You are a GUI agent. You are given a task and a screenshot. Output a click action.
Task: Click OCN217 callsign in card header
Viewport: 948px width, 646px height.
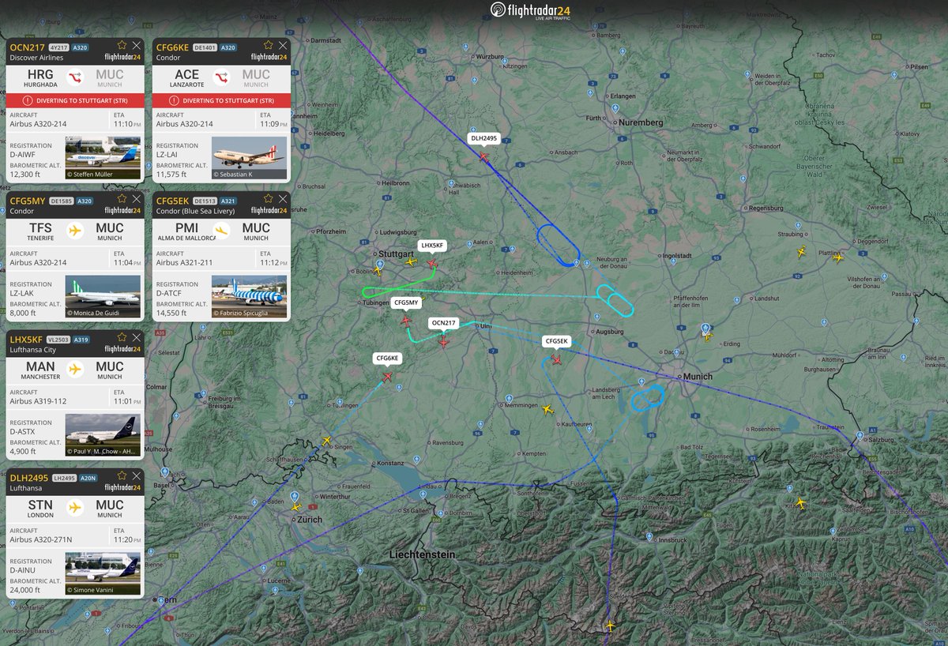tap(27, 47)
